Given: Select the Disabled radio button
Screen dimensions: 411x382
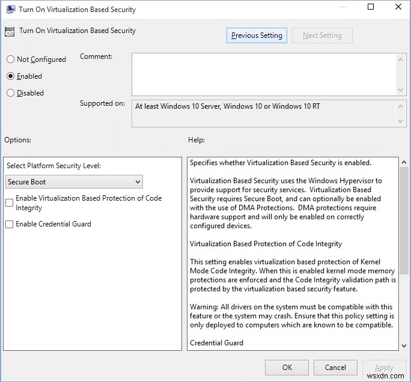Looking at the screenshot, I should 10,92.
